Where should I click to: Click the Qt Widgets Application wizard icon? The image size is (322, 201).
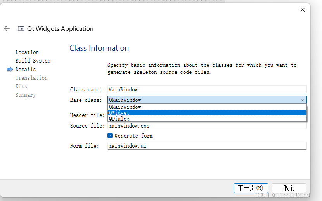tap(21, 29)
